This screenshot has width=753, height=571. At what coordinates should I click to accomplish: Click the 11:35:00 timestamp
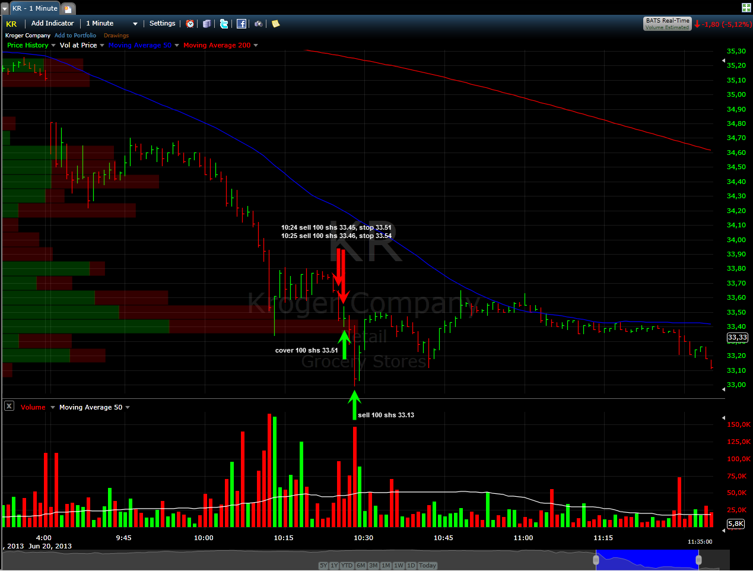coord(700,541)
